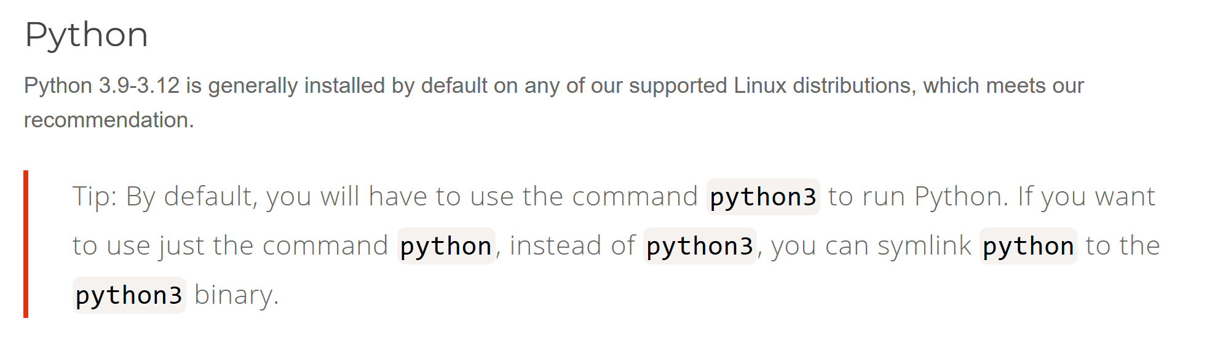Click the "Python 3.9-3.12" version text
Image resolution: width=1215 pixels, height=337 pixels.
tap(101, 85)
